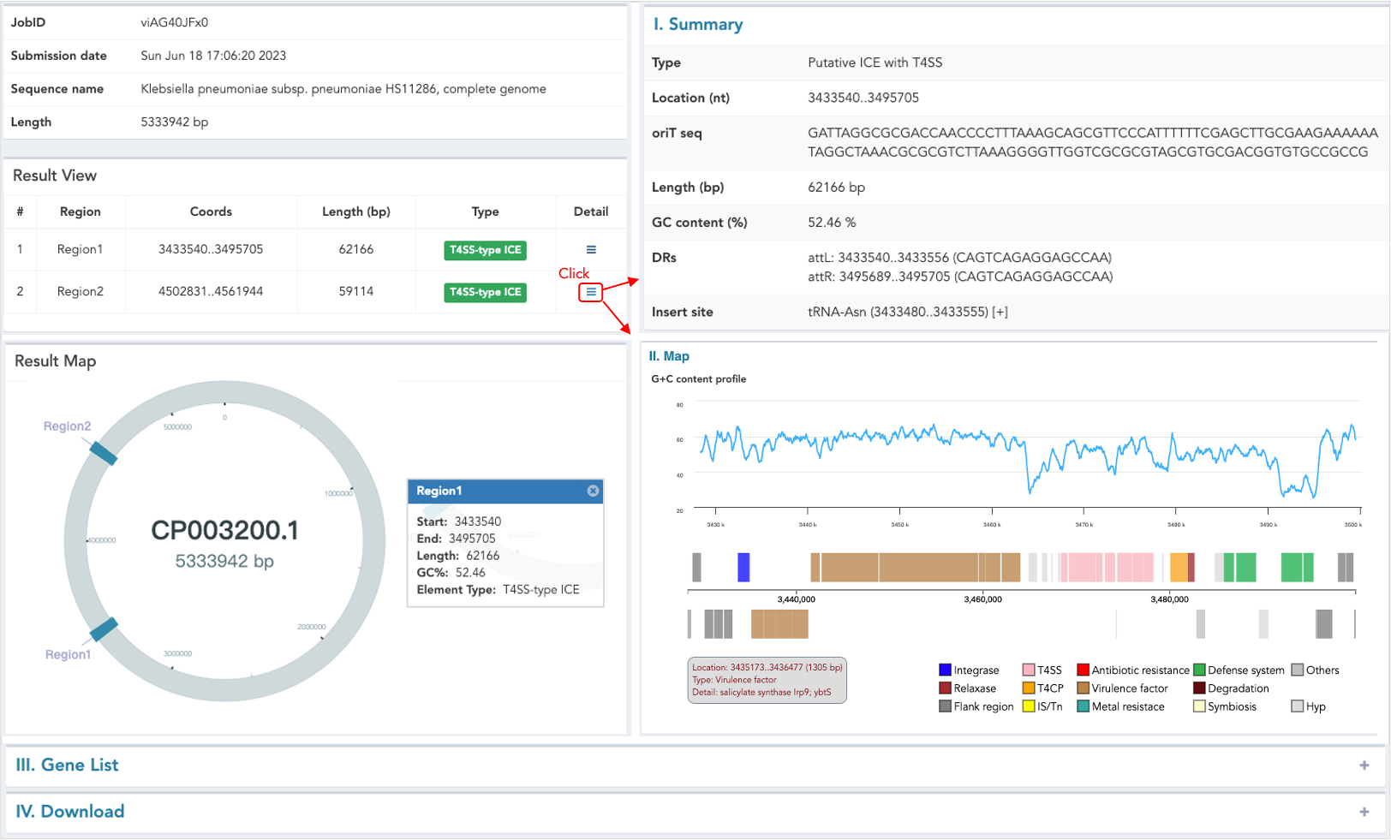
Task: Select the Region2 marker on circular map
Action: (104, 452)
